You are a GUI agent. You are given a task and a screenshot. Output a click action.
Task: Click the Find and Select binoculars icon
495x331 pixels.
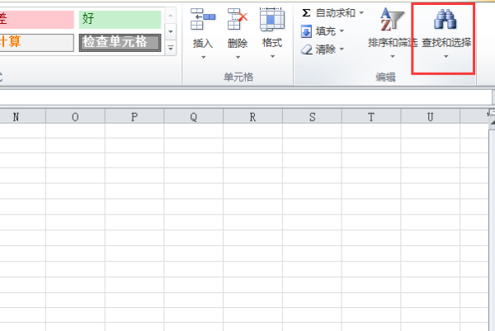445,19
